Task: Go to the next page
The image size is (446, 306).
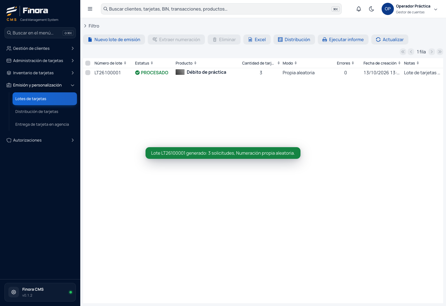Action: point(432,52)
